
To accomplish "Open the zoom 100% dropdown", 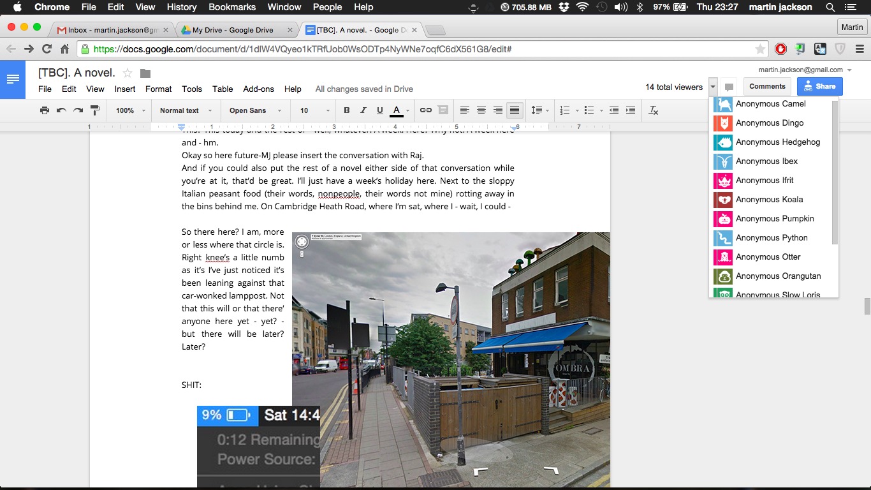I will [x=131, y=110].
